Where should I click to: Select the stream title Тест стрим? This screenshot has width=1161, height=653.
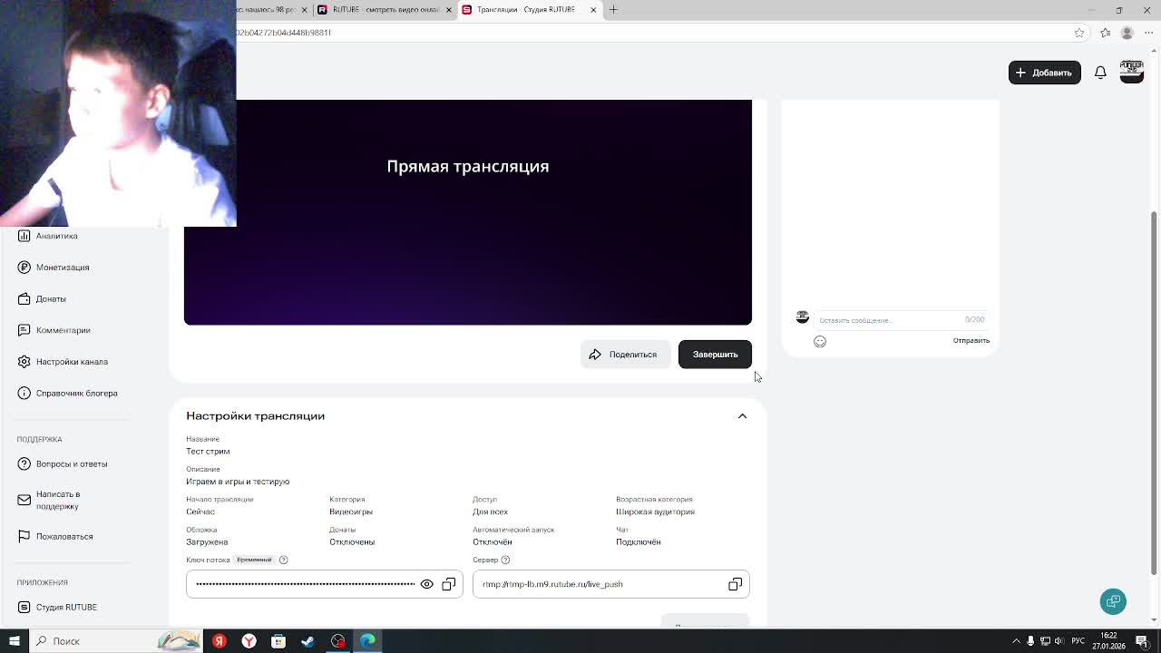pos(208,452)
